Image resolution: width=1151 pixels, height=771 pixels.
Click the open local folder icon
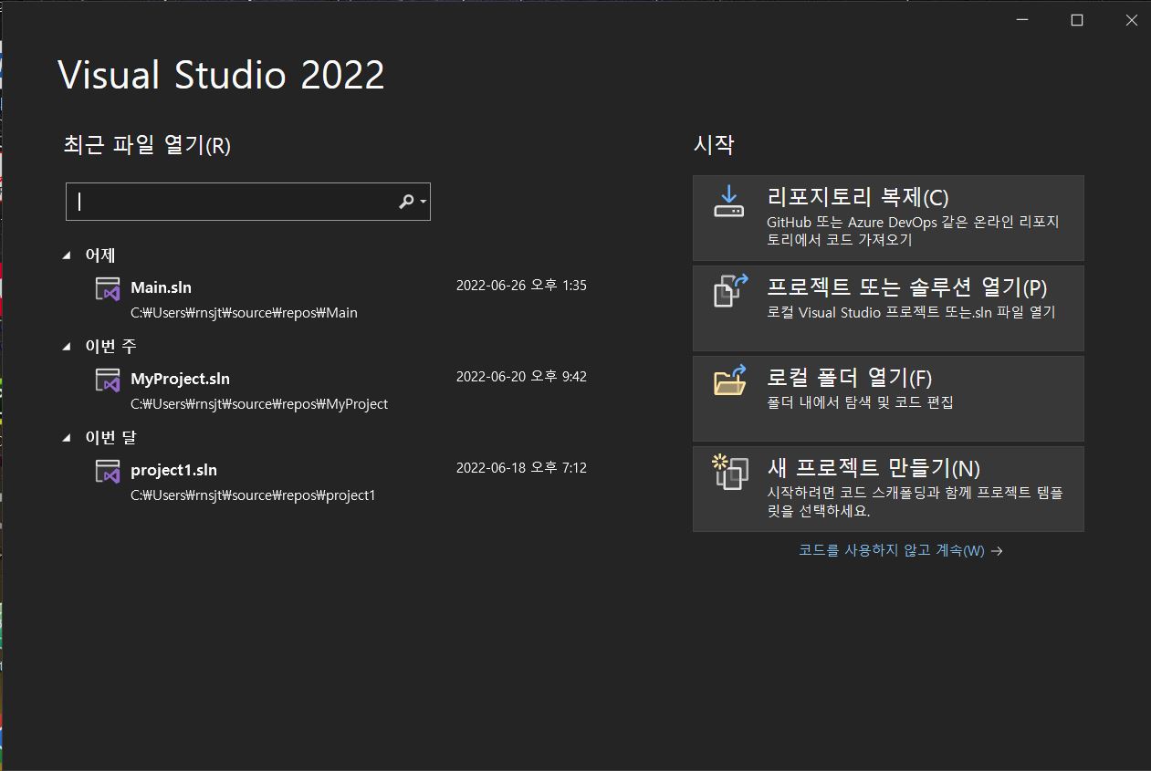click(x=730, y=380)
